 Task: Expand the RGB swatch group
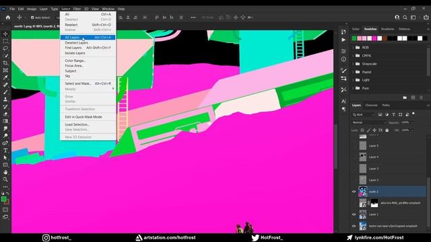353,48
